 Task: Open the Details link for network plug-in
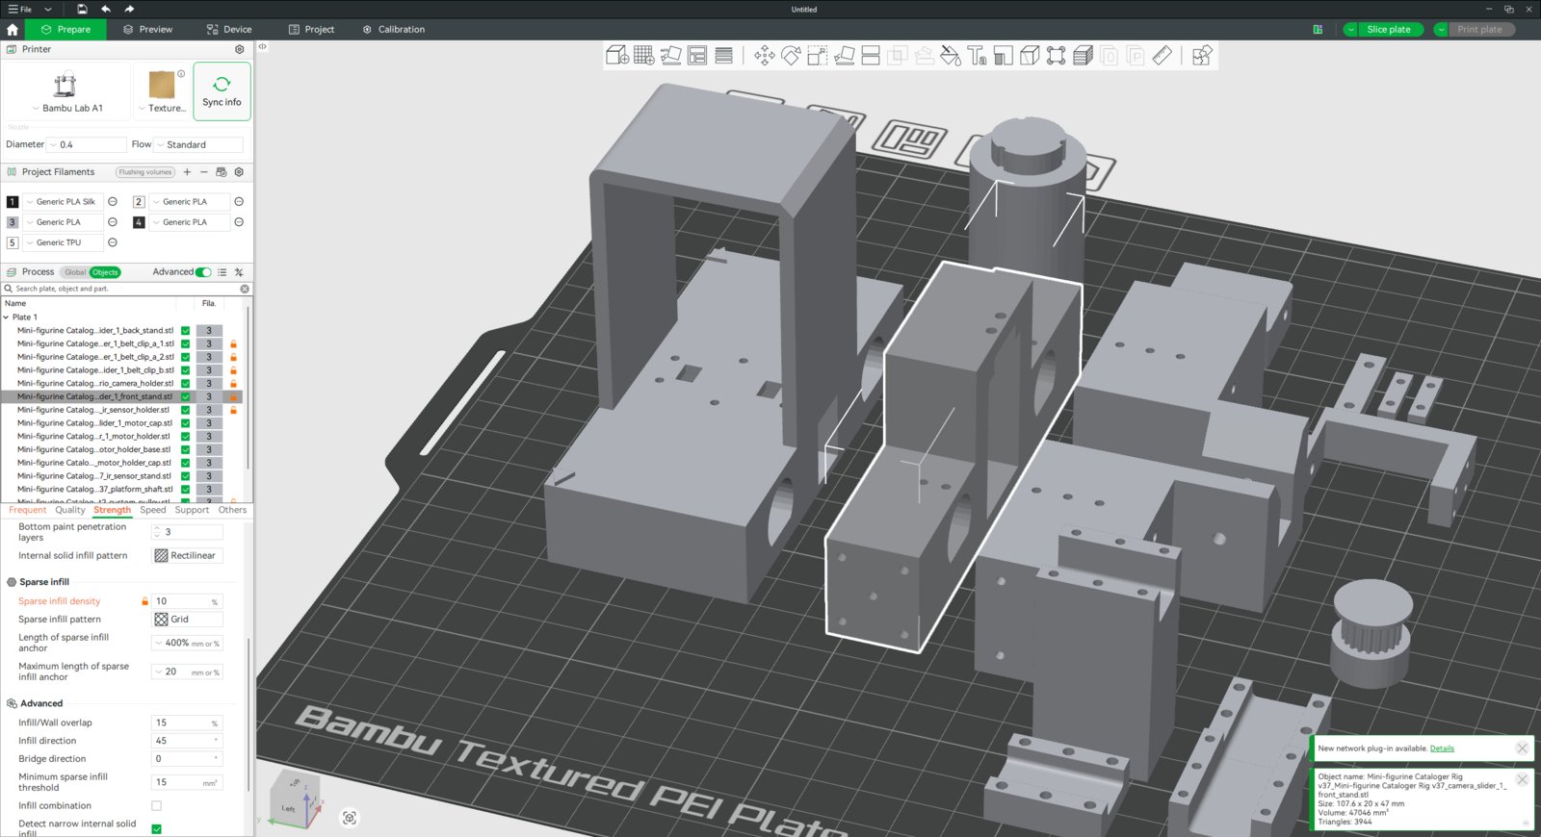pyautogui.click(x=1442, y=748)
